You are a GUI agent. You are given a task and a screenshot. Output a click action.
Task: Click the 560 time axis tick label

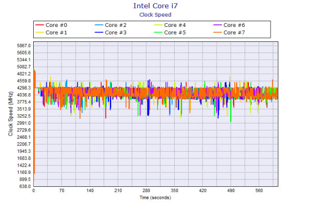[259, 191]
